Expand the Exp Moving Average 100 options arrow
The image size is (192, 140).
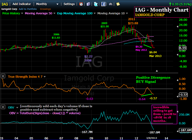tap(94, 13)
